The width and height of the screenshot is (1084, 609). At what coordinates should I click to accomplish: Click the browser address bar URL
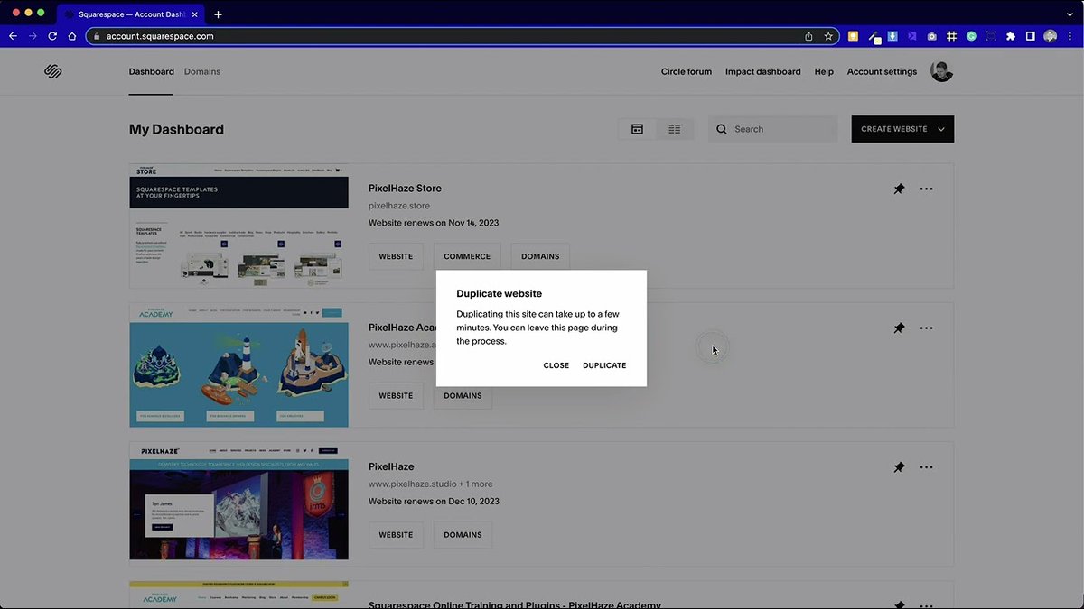[160, 36]
